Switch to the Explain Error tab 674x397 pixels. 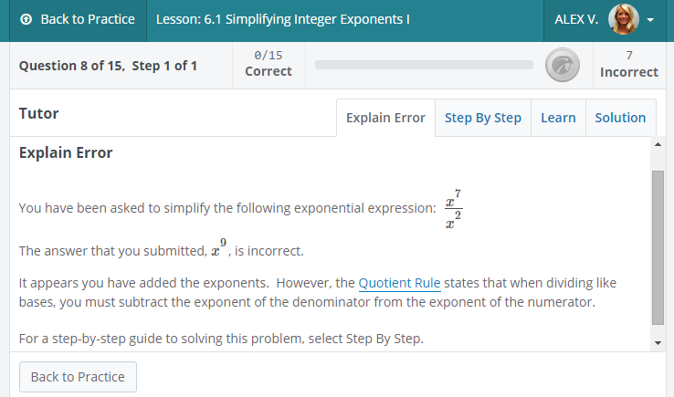click(385, 118)
